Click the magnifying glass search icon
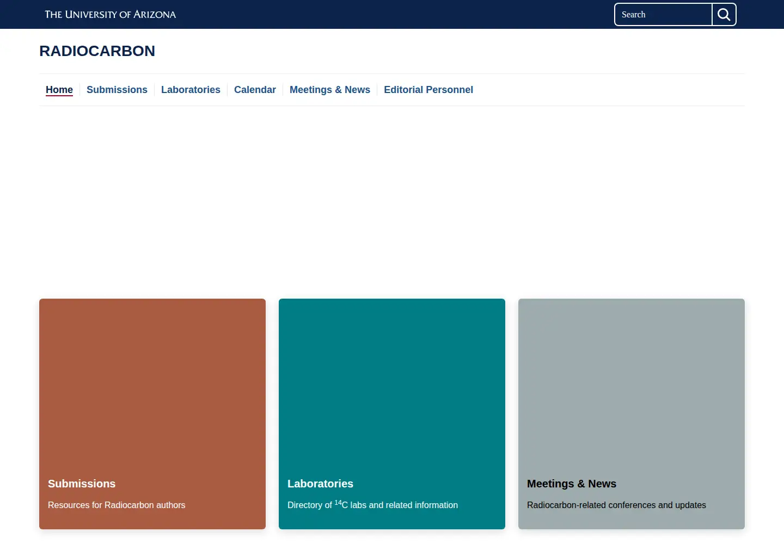The height and width of the screenshot is (544, 784). (724, 15)
